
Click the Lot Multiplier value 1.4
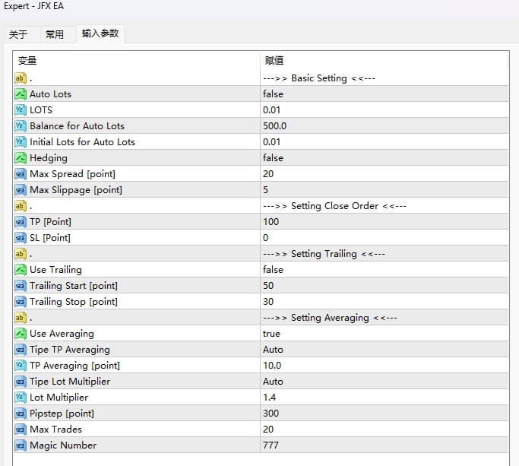coord(270,397)
